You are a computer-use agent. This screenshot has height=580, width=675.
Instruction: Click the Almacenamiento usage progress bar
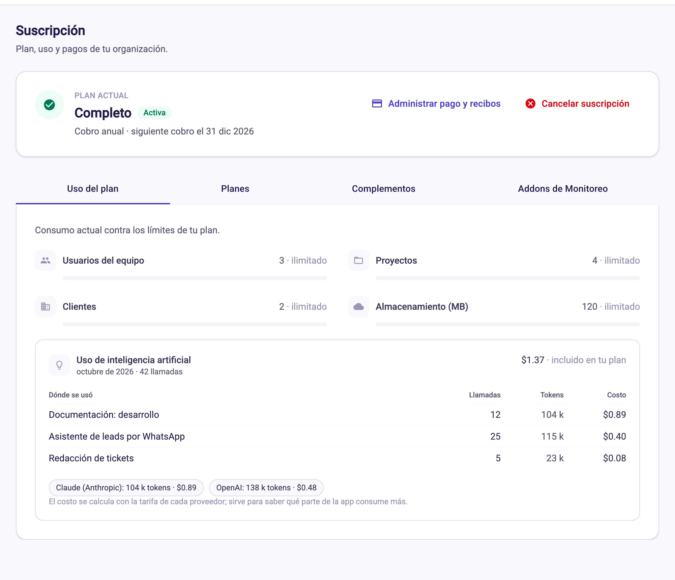508,324
